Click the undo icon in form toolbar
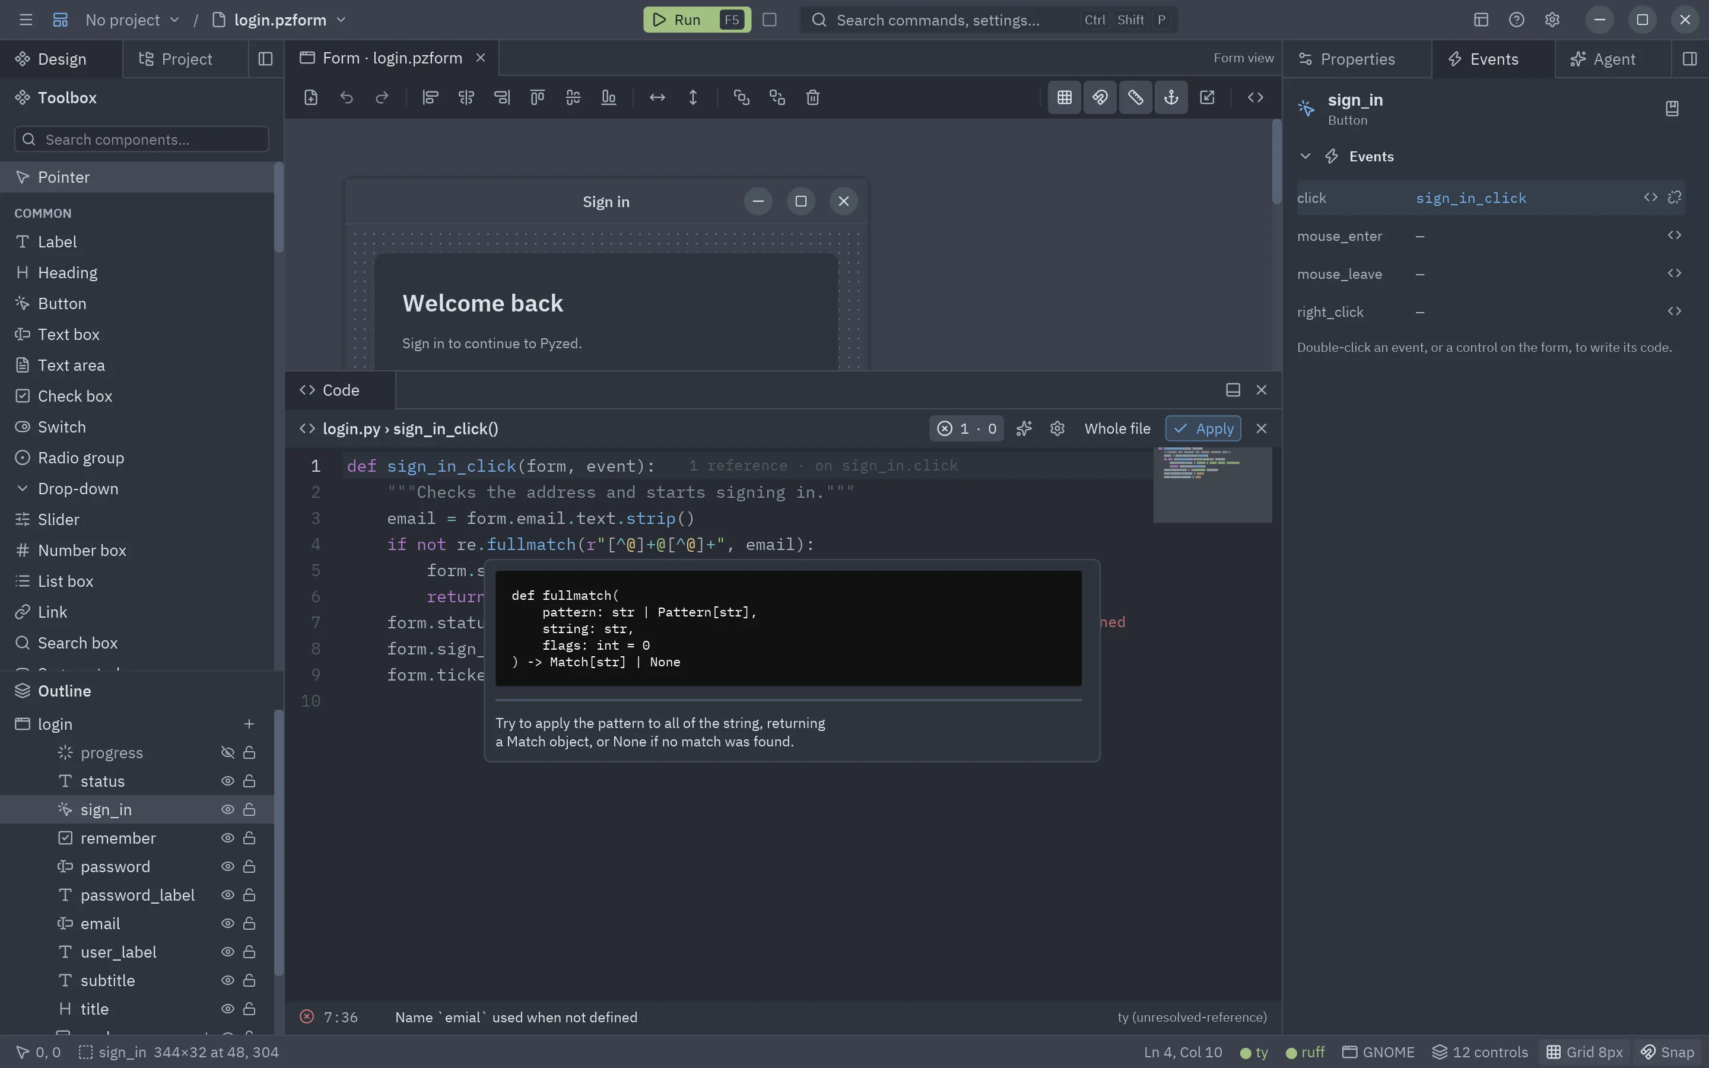 pos(346,97)
